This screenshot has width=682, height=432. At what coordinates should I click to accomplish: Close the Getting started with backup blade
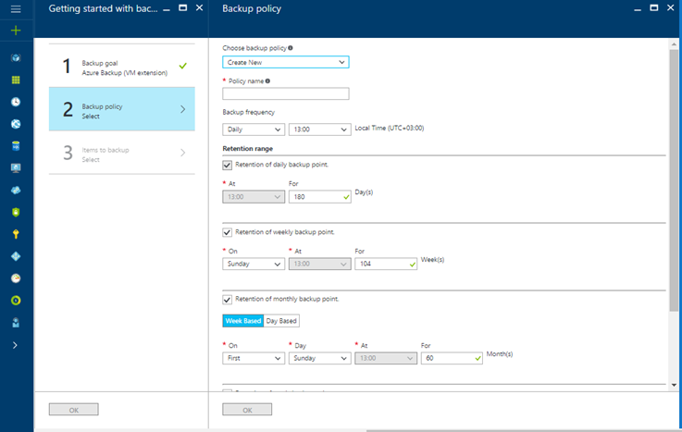pyautogui.click(x=199, y=7)
